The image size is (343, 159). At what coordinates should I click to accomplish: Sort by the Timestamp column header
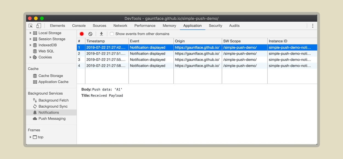(x=107, y=41)
